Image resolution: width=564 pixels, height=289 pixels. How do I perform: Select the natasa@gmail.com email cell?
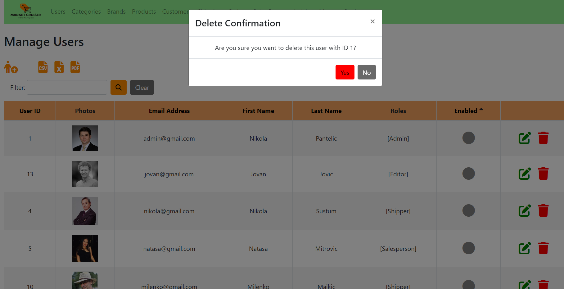(x=169, y=249)
